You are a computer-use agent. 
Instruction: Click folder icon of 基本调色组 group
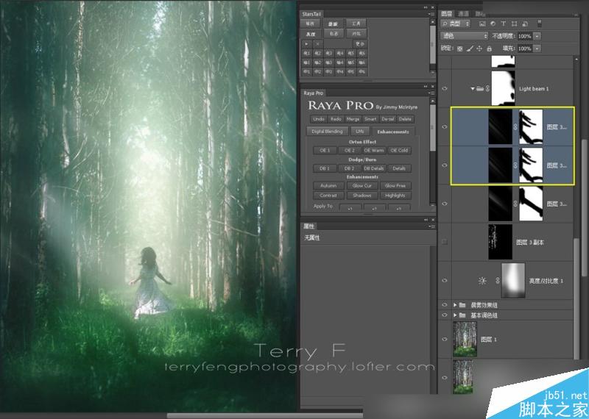tap(462, 315)
